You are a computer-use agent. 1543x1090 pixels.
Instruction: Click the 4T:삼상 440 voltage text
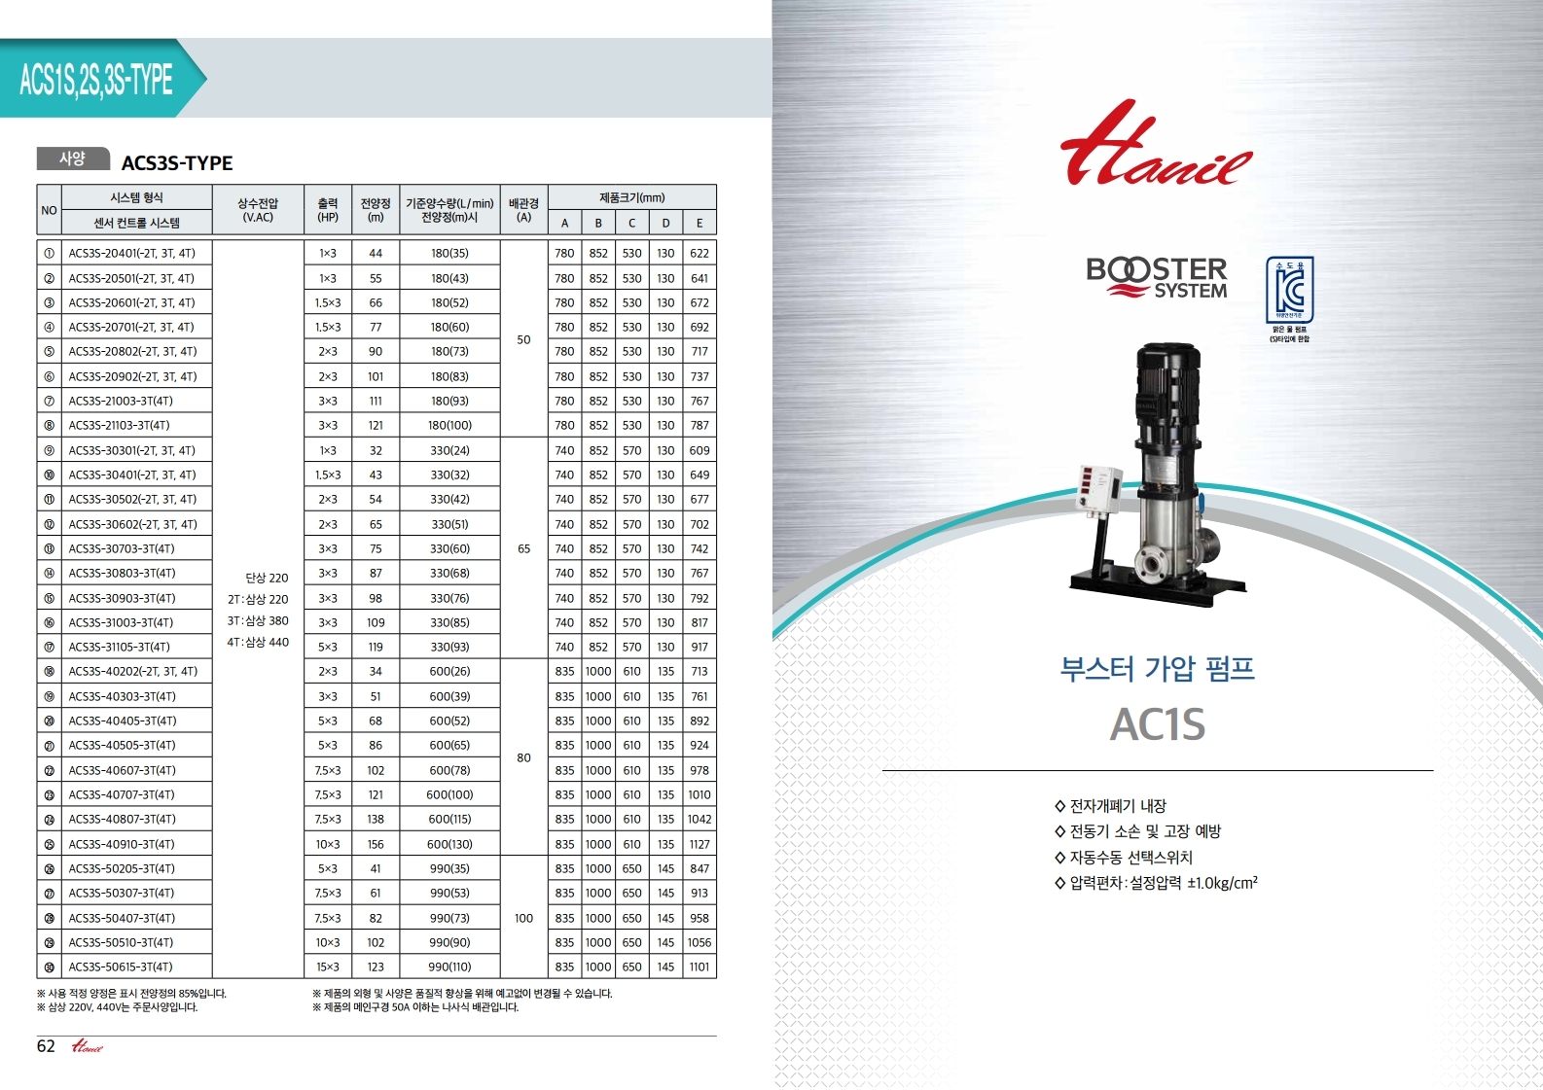(x=258, y=642)
